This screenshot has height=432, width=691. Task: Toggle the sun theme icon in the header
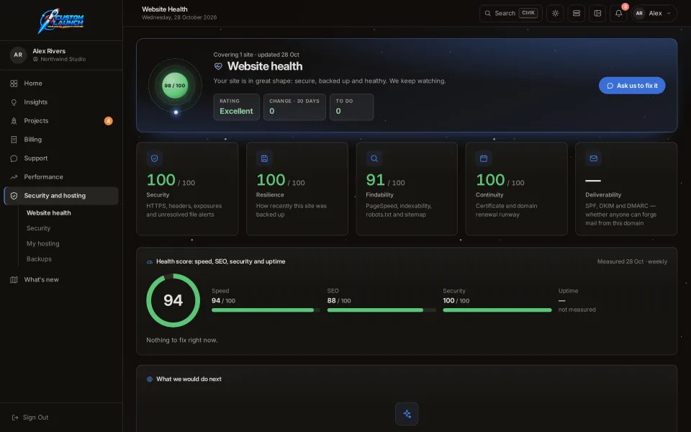555,13
